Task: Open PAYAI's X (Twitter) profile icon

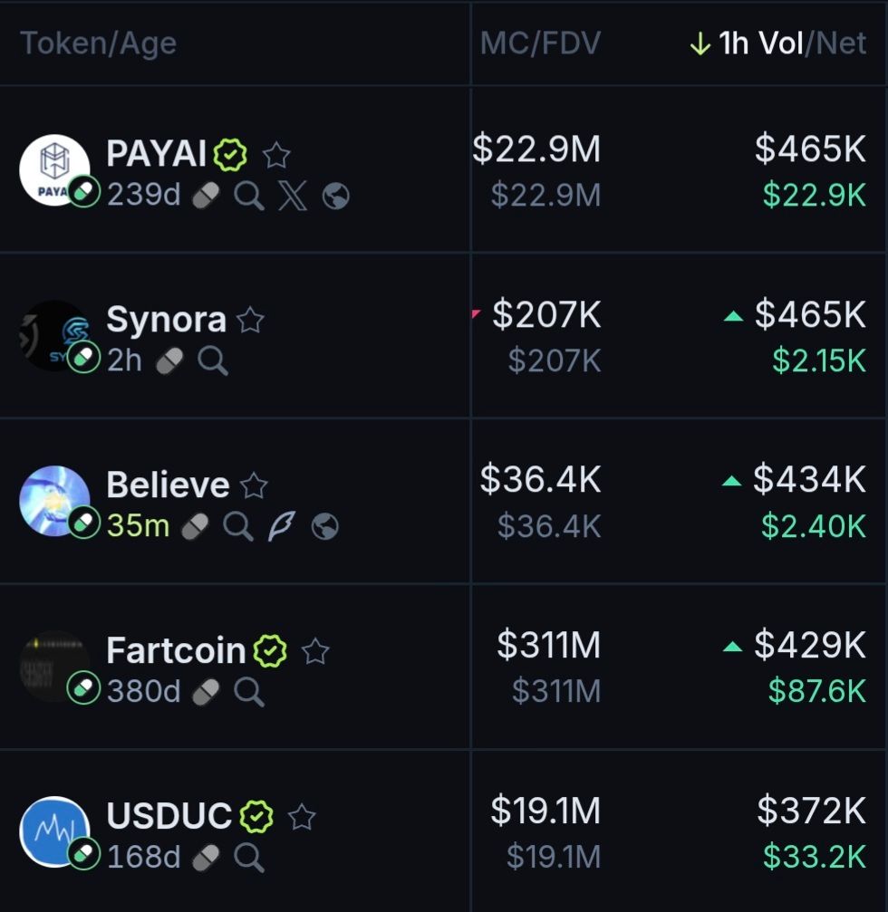Action: pos(293,196)
